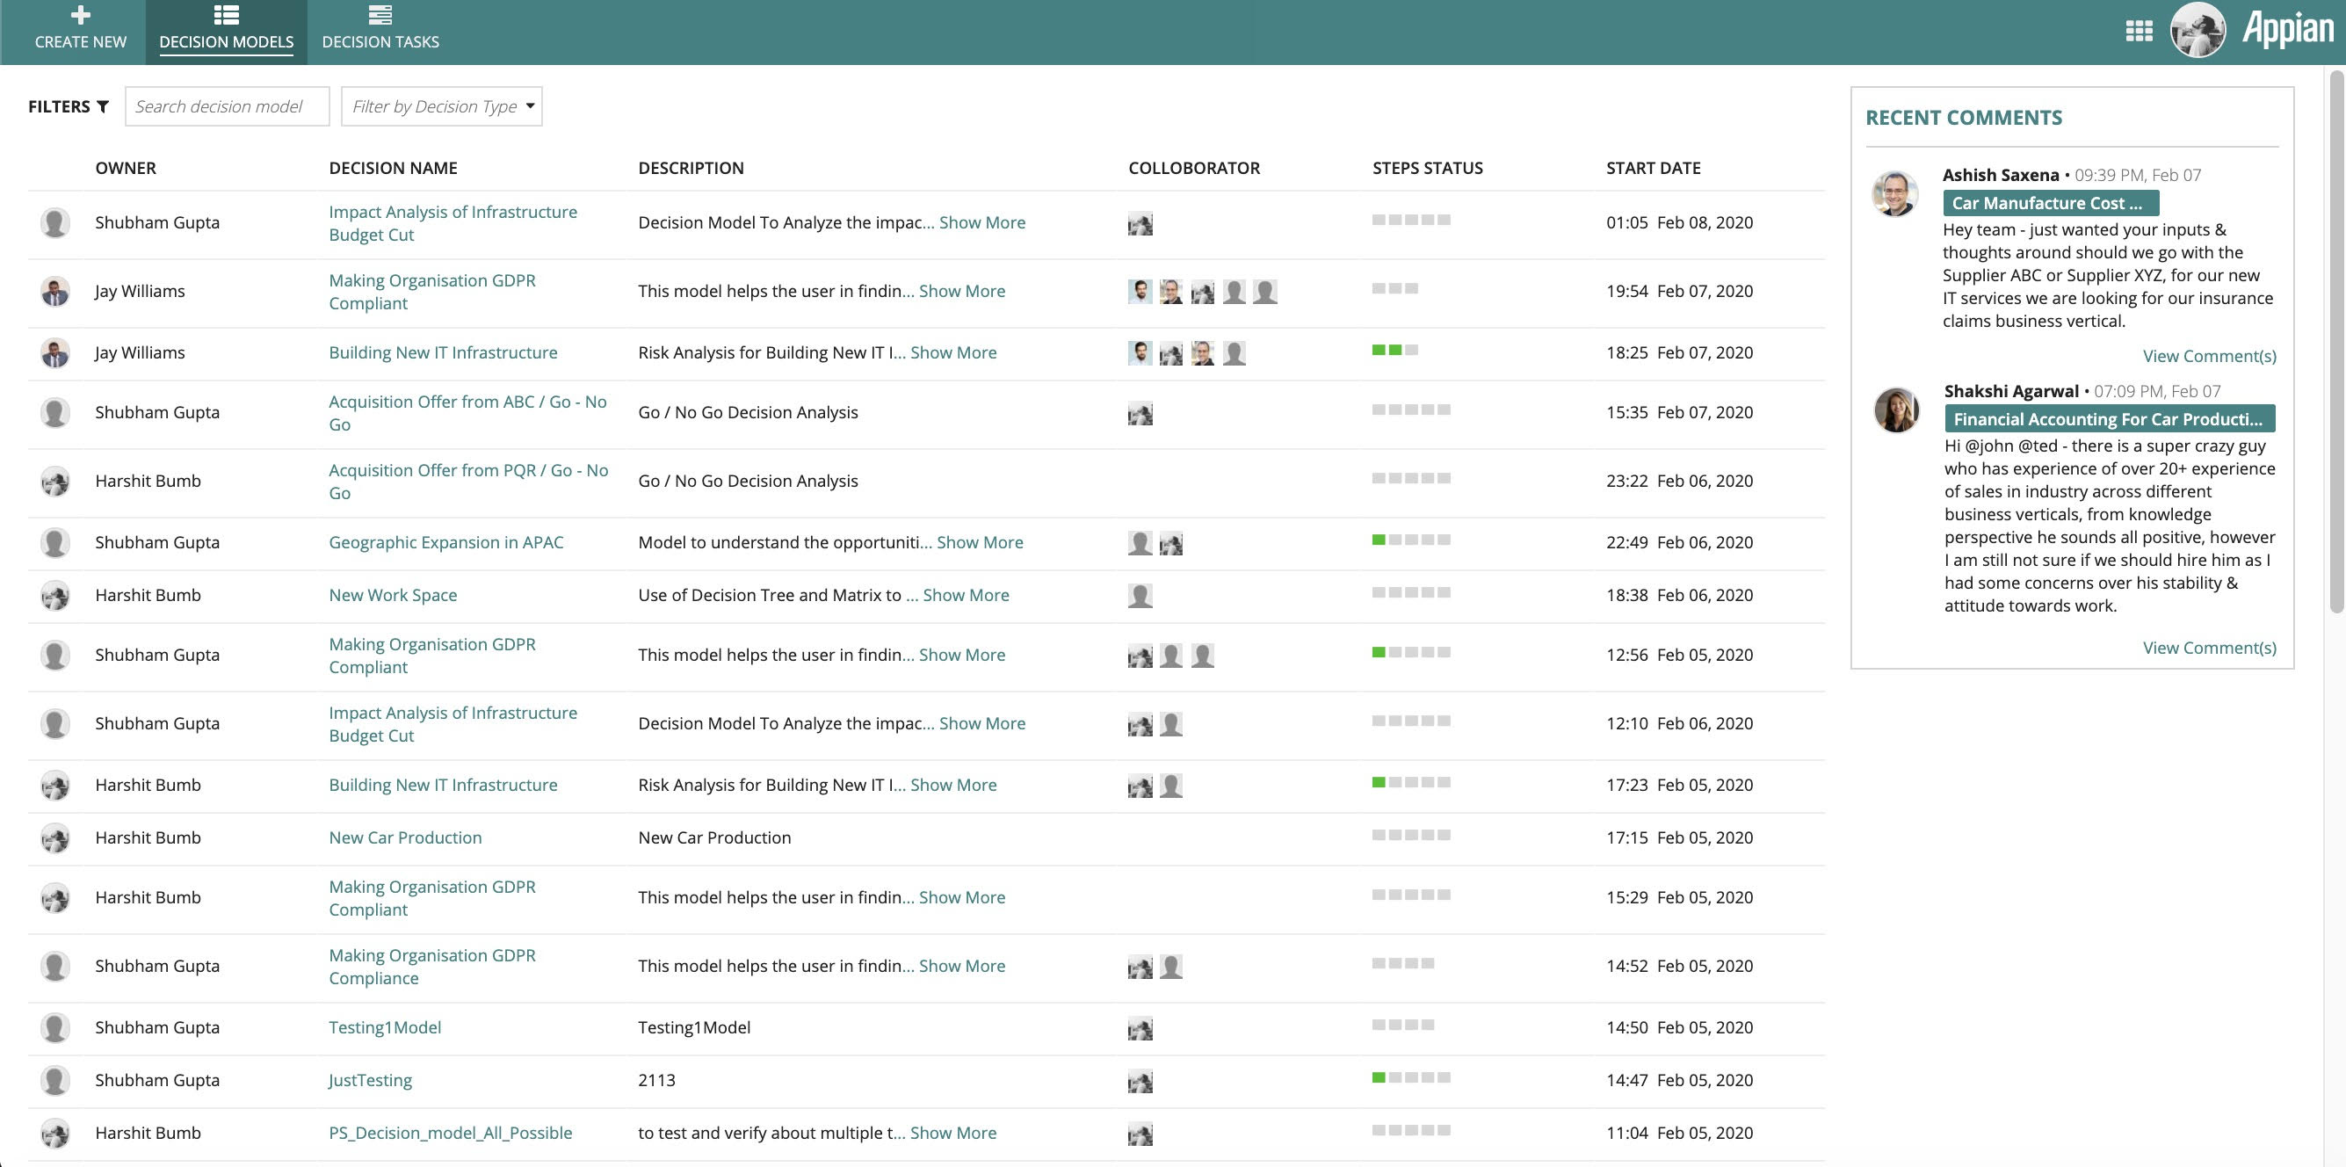Click the Search decision model field
The width and height of the screenshot is (2346, 1167).
click(227, 106)
